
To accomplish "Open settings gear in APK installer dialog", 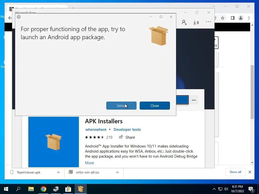I will click(x=19, y=17).
